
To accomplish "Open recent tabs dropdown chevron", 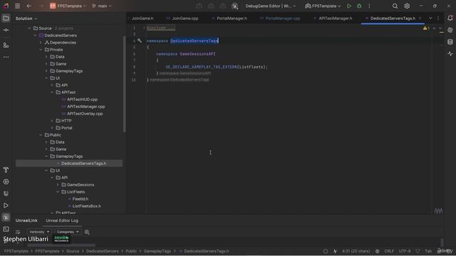I will (x=430, y=18).
